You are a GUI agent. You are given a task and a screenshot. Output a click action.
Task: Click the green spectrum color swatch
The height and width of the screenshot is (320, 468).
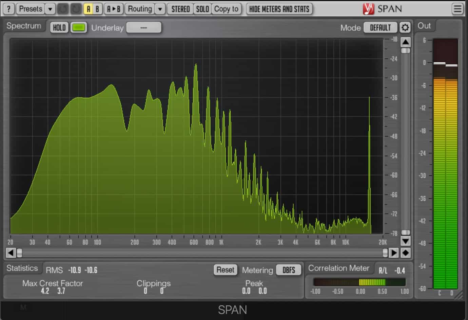pyautogui.click(x=79, y=27)
